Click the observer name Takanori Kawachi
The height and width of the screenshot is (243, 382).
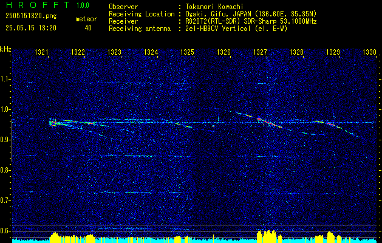tap(214, 7)
